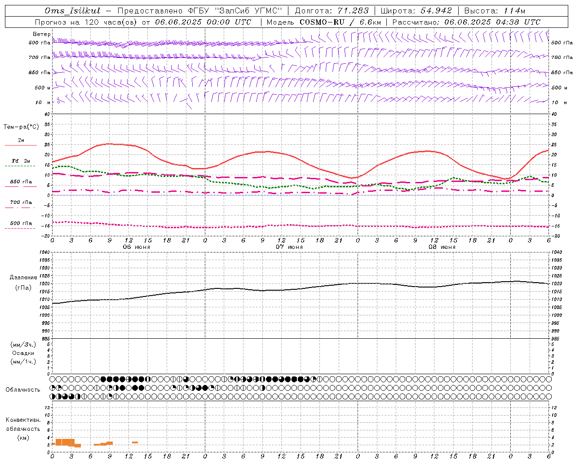Click the "06 июня" date label

pyautogui.click(x=137, y=247)
